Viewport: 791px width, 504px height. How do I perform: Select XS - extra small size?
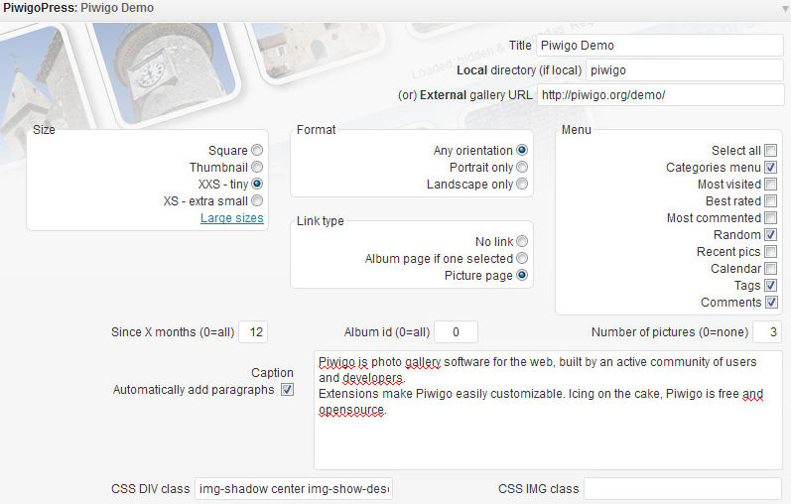(257, 201)
